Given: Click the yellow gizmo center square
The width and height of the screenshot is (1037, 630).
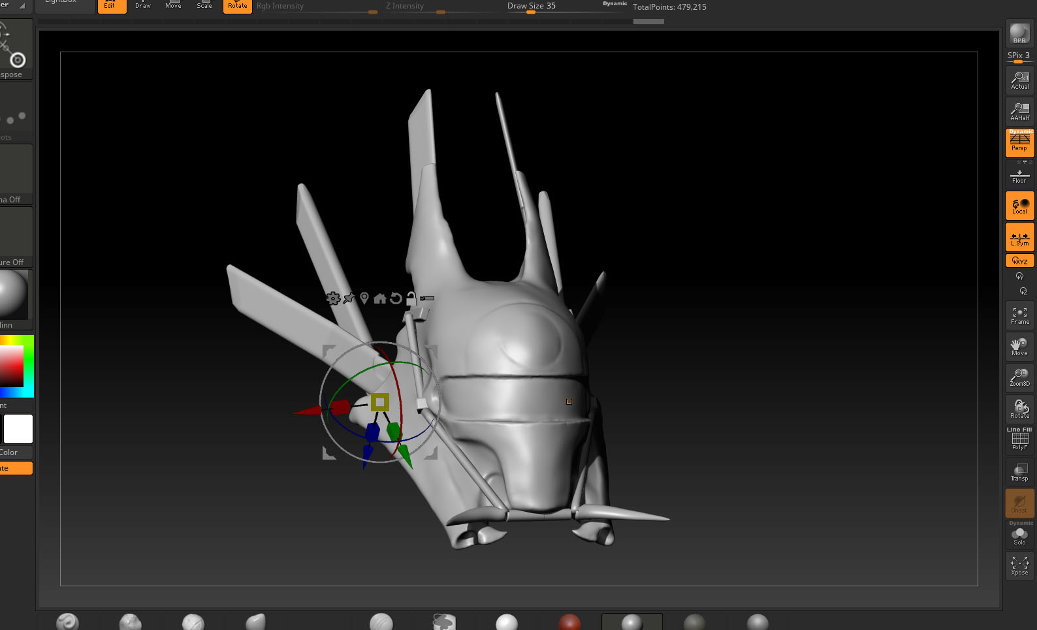Looking at the screenshot, I should (x=379, y=402).
